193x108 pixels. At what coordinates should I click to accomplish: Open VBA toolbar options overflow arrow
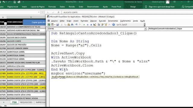144,25
